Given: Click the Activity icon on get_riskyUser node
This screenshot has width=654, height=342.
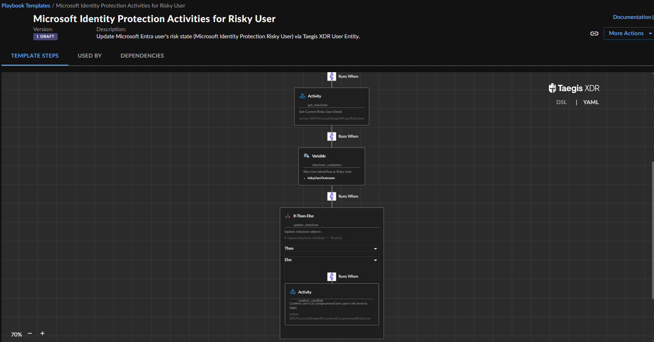Looking at the screenshot, I should [x=302, y=96].
